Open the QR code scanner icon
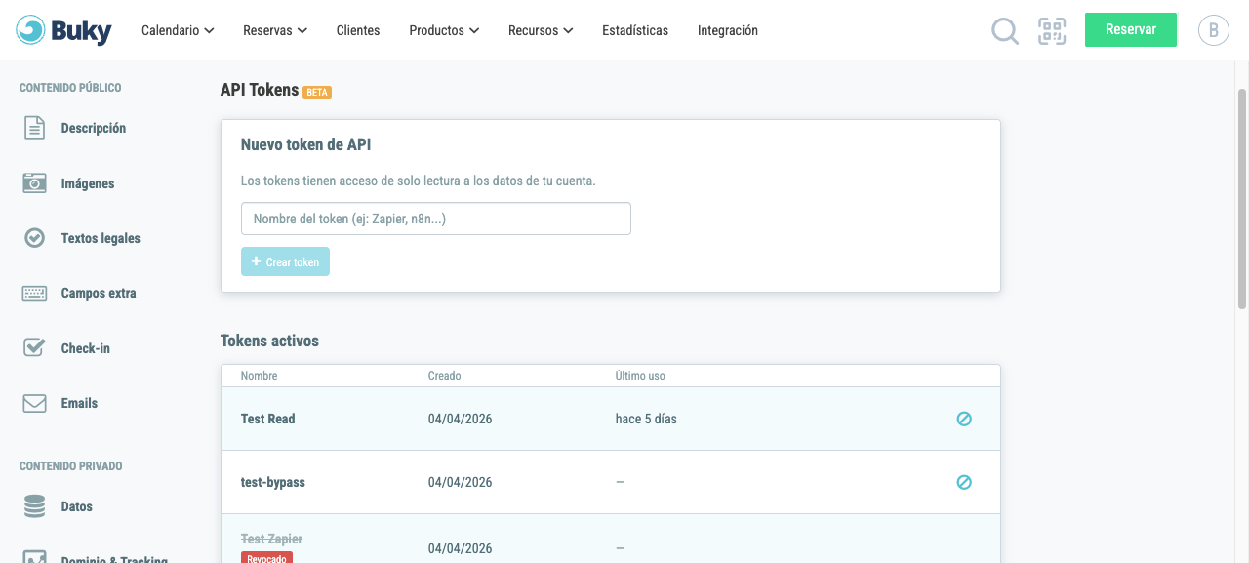Screen dimensions: 1249x563 [x=1052, y=30]
